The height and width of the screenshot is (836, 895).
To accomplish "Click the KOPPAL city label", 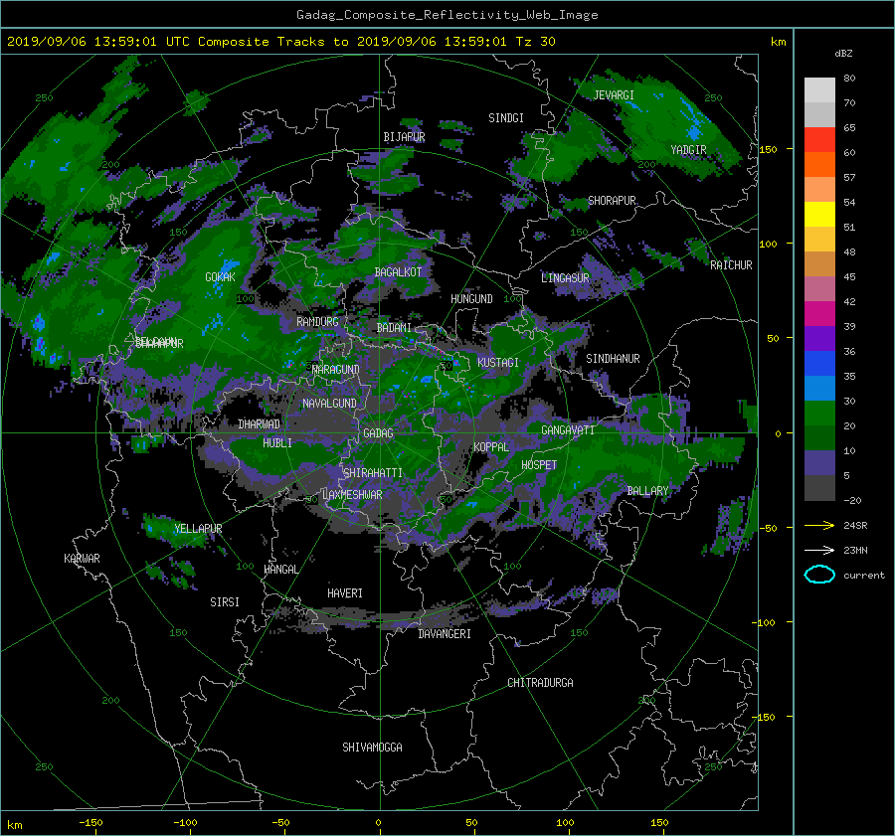I will click(x=491, y=446).
